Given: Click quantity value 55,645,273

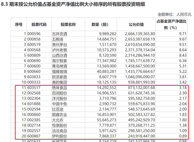Looking at the screenshot, I should click(106, 120).
